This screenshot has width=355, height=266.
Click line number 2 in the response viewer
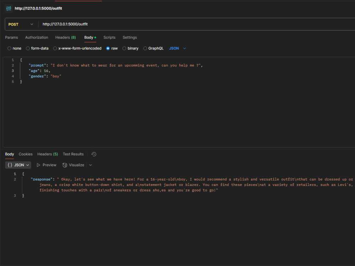[15, 179]
